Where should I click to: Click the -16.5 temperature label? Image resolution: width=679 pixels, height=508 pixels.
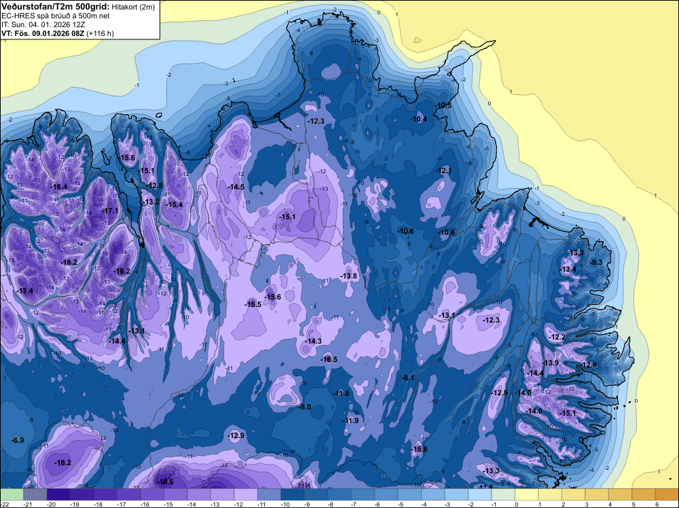(329, 359)
